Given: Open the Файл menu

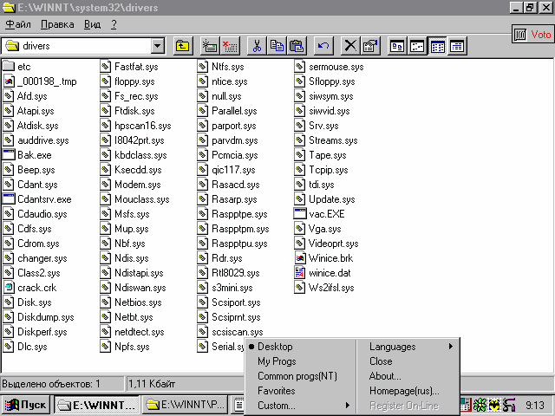Looking at the screenshot, I should click(x=18, y=24).
